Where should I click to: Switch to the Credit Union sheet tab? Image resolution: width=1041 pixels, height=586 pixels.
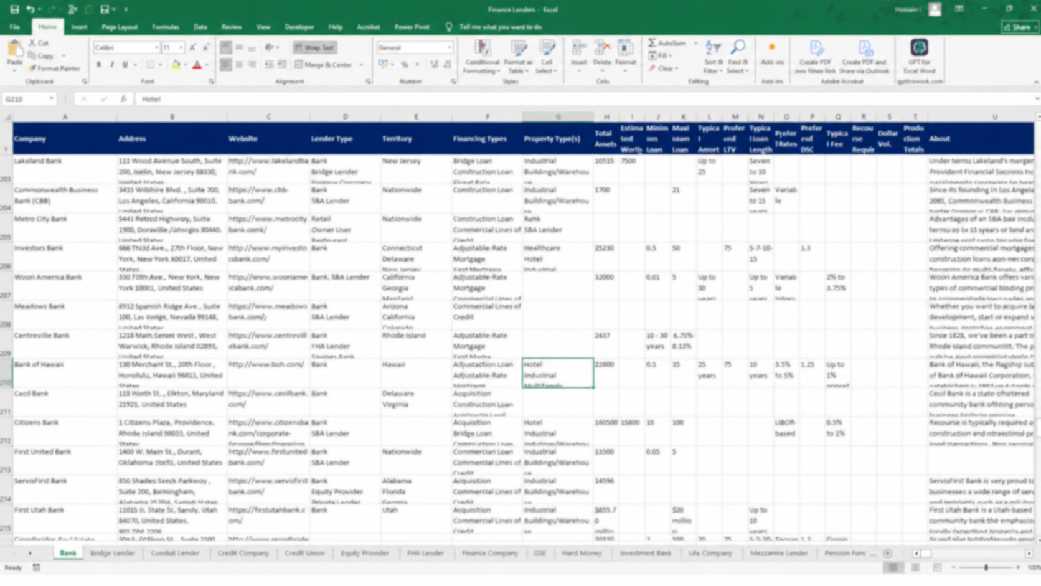pyautogui.click(x=304, y=553)
